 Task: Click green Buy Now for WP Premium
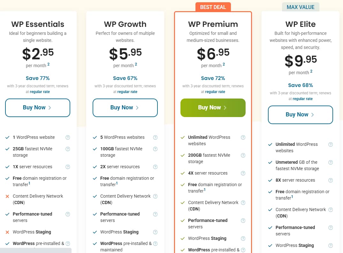tap(213, 108)
